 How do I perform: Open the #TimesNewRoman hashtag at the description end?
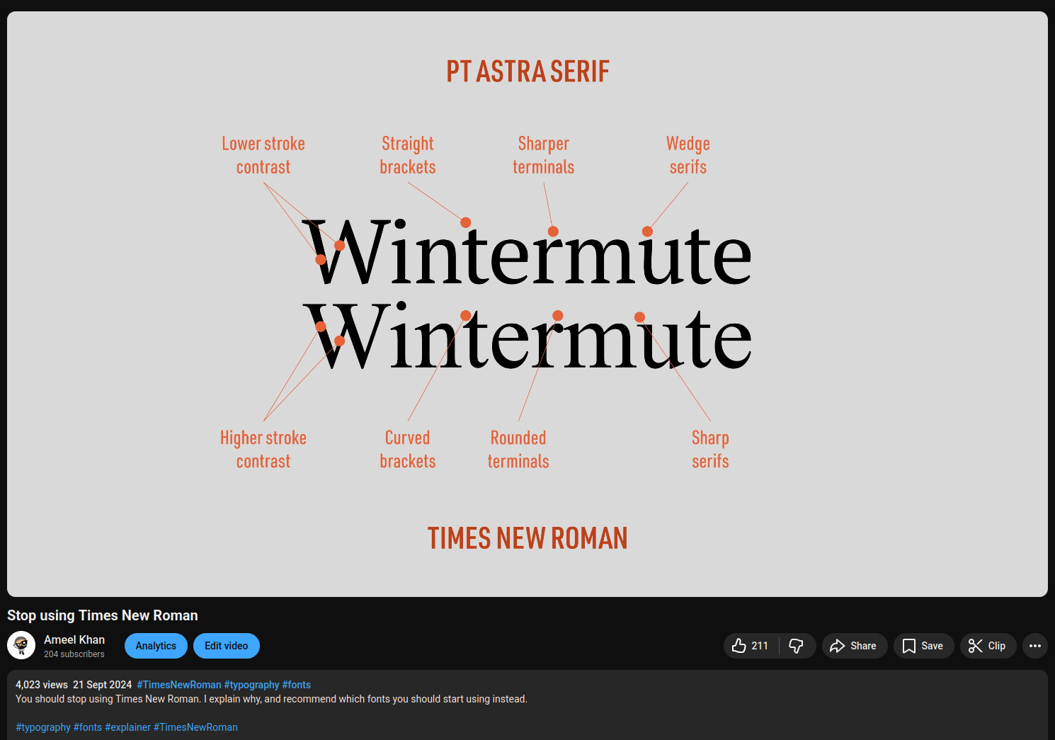coord(195,727)
